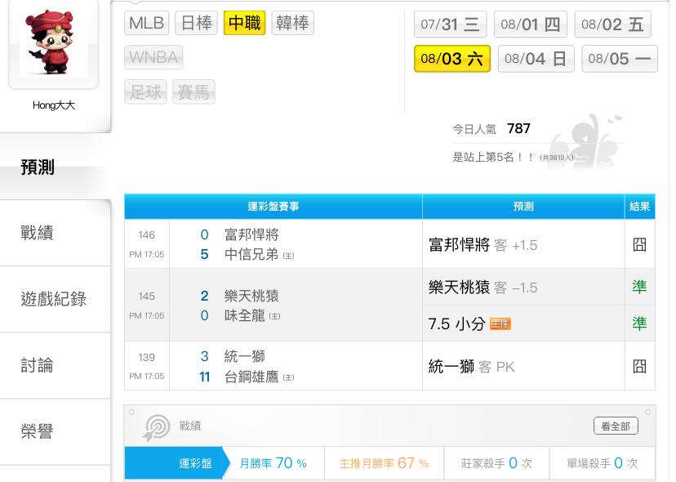Image resolution: width=676 pixels, height=482 pixels.
Task: Click 莊家殺手 0 次 stat
Action: [496, 463]
